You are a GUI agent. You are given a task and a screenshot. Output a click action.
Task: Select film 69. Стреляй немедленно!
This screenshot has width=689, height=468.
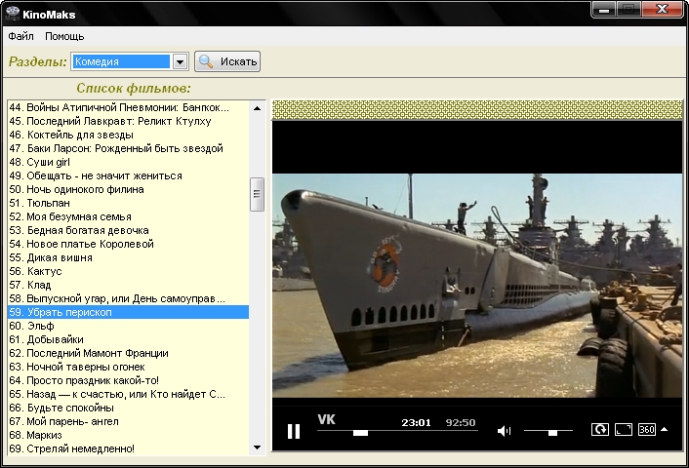click(128, 448)
